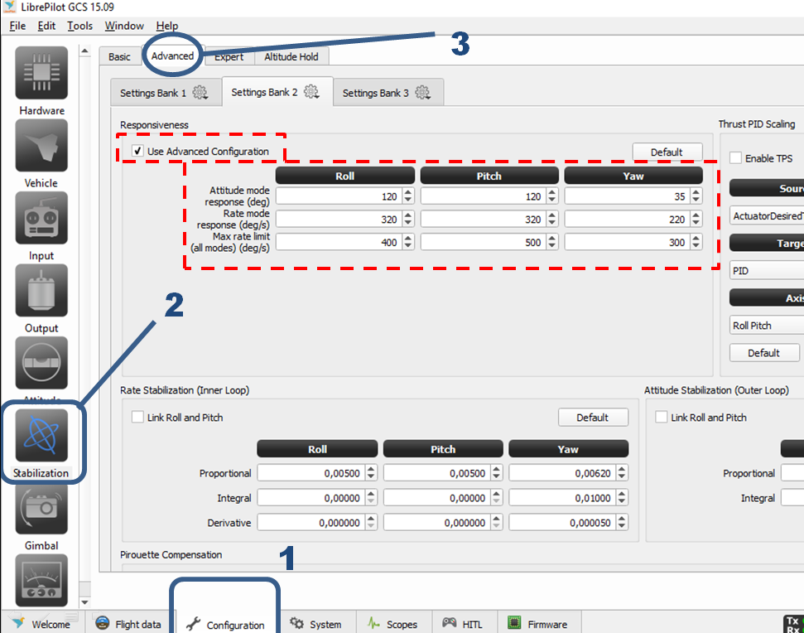804x633 pixels.
Task: Open the Tools menu
Action: (x=79, y=26)
